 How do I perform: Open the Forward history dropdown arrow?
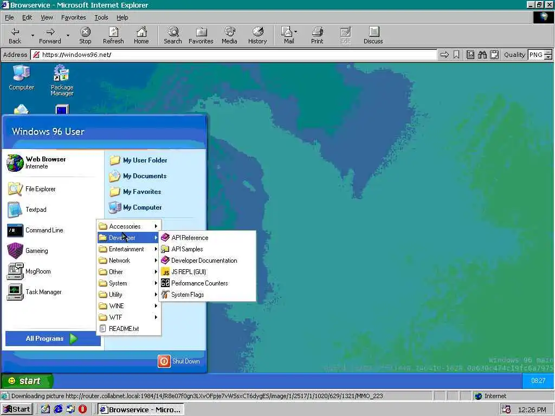(x=68, y=35)
